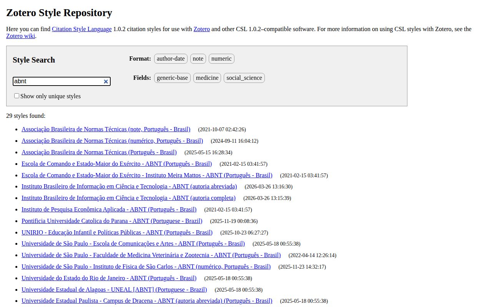Filter by note format
The height and width of the screenshot is (307, 492).
(x=198, y=59)
